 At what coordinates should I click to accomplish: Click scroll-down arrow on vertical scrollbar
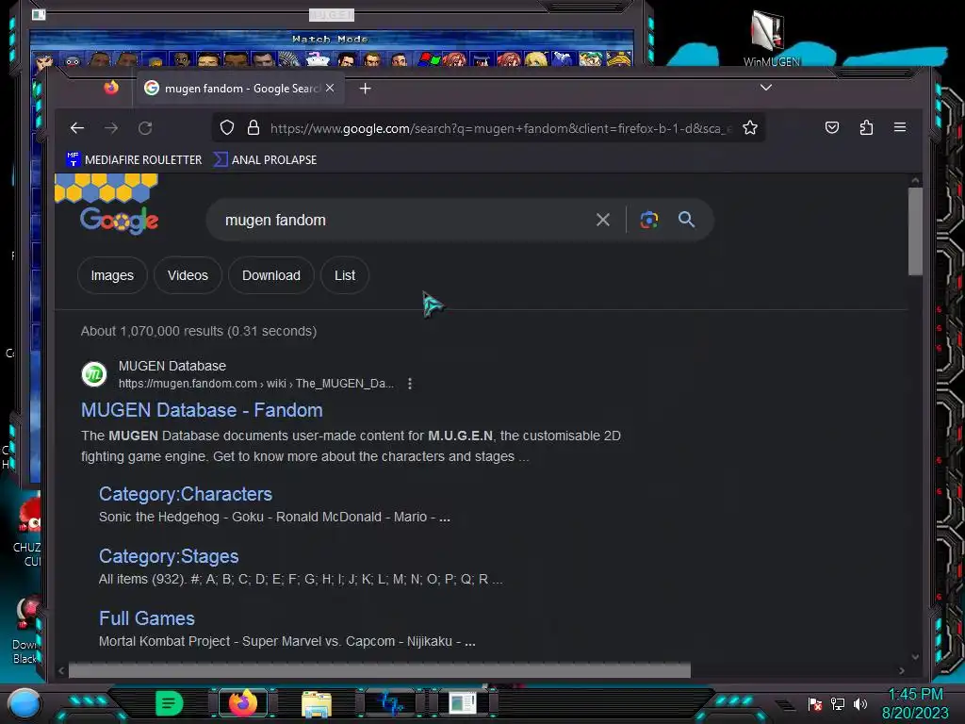915,657
